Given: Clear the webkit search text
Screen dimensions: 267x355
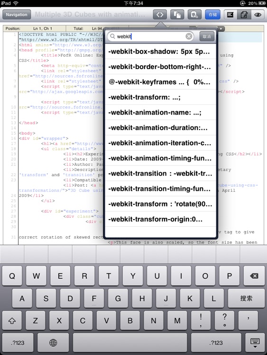Looking at the screenshot, I should coord(189,36).
